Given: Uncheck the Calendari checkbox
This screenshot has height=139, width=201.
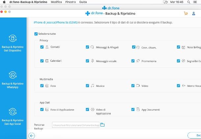Looking at the screenshot, I should [42, 61].
